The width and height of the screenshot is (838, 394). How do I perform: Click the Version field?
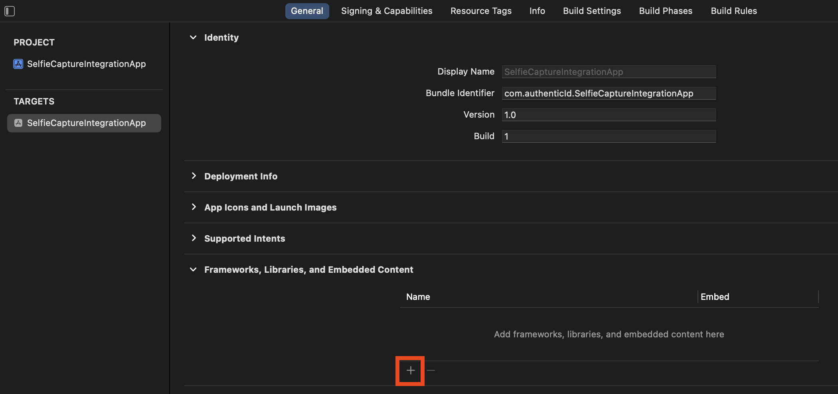tap(609, 115)
